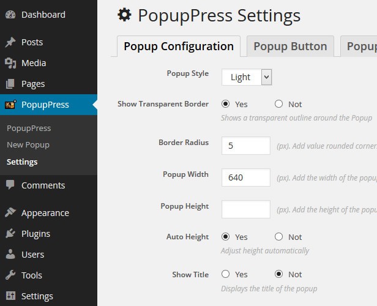
Task: Click the Border Radius input field
Action: (245, 146)
